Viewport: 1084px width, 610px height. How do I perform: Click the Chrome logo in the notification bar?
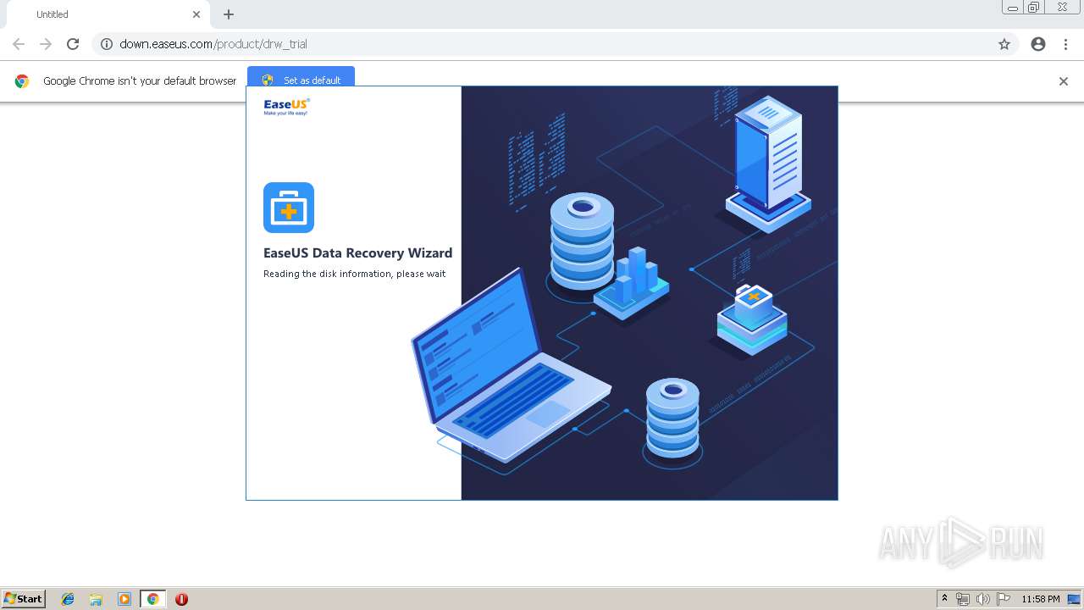(x=22, y=81)
